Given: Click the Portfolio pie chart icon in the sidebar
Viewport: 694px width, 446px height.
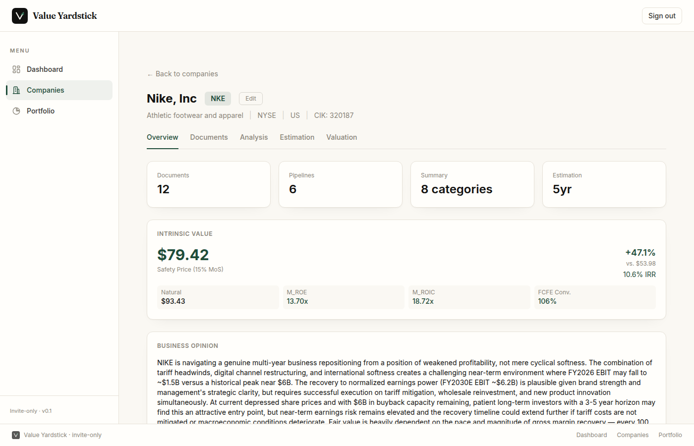Looking at the screenshot, I should click(16, 111).
